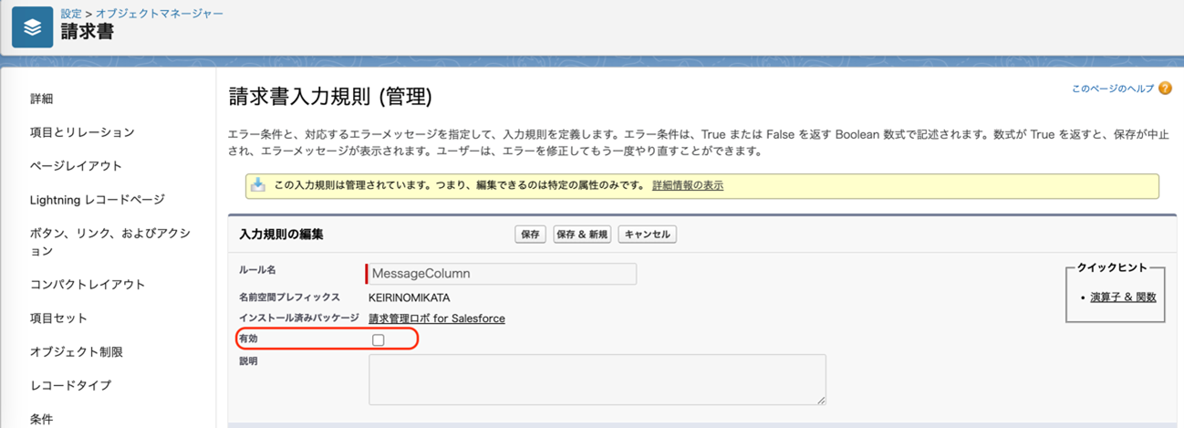The width and height of the screenshot is (1184, 428).
Task: Open このページのヘルプ link
Action: pos(1112,89)
